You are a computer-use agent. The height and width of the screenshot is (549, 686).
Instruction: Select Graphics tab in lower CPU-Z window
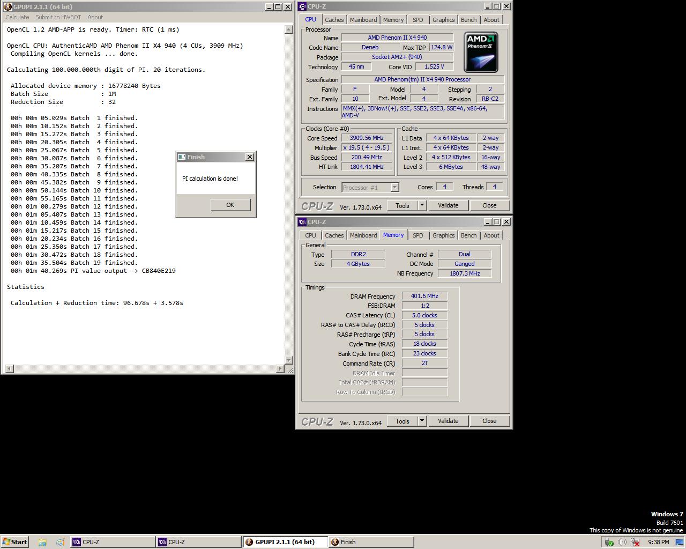click(x=443, y=235)
